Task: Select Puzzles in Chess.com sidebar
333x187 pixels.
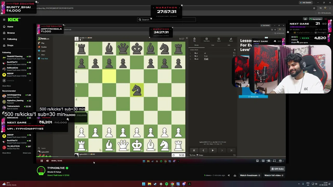Action: [x=43, y=47]
